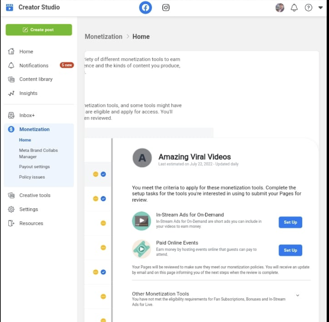Click the Inbox+ icon
The image size is (329, 322).
(x=11, y=115)
